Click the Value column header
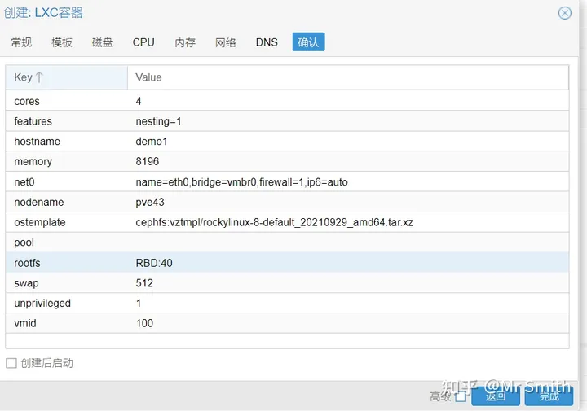The image size is (587, 411). (x=348, y=77)
